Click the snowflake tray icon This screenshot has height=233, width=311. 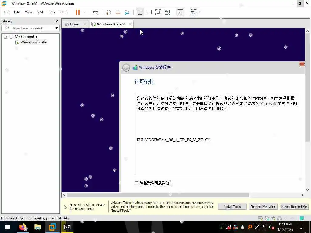click(257, 227)
